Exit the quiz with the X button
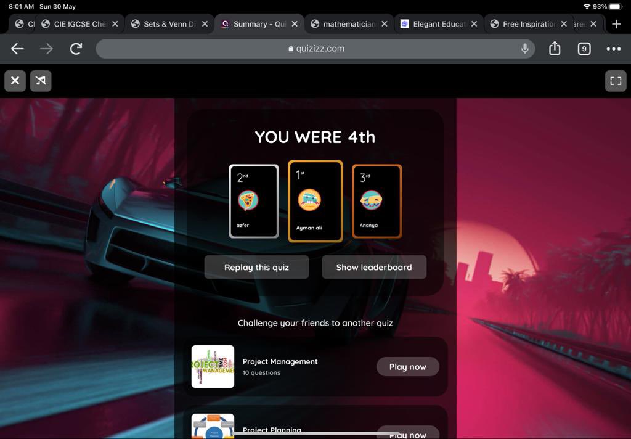The height and width of the screenshot is (439, 631). click(x=15, y=81)
